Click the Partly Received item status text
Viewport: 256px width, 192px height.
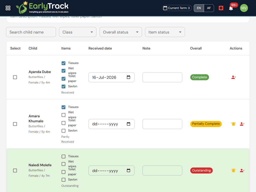[x=67, y=139]
